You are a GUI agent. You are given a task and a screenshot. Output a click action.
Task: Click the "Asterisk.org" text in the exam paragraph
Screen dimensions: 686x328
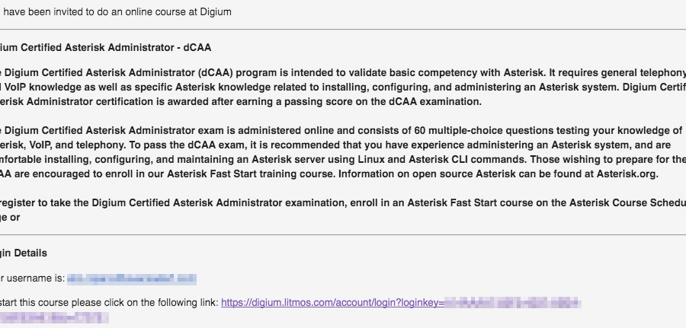tap(628, 174)
